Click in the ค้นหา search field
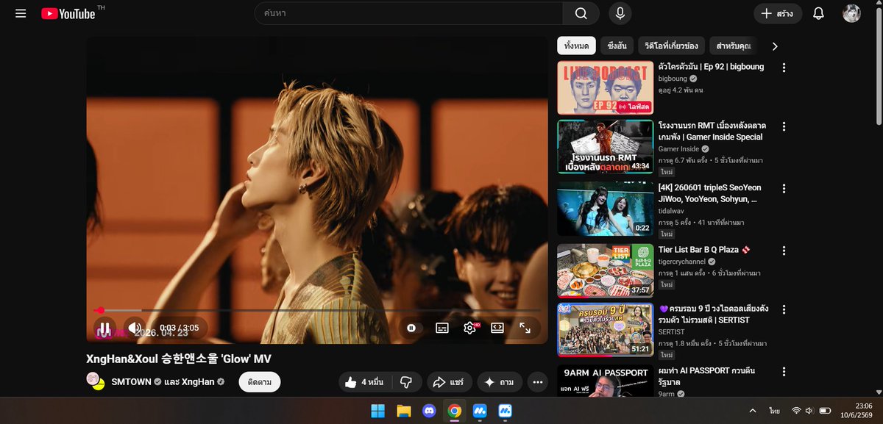Viewport: 883px width, 424px height. coord(408,13)
